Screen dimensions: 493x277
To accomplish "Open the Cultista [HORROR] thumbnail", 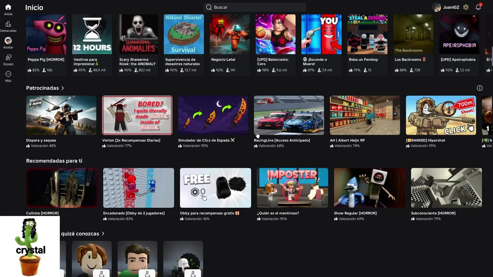I will 62,188.
